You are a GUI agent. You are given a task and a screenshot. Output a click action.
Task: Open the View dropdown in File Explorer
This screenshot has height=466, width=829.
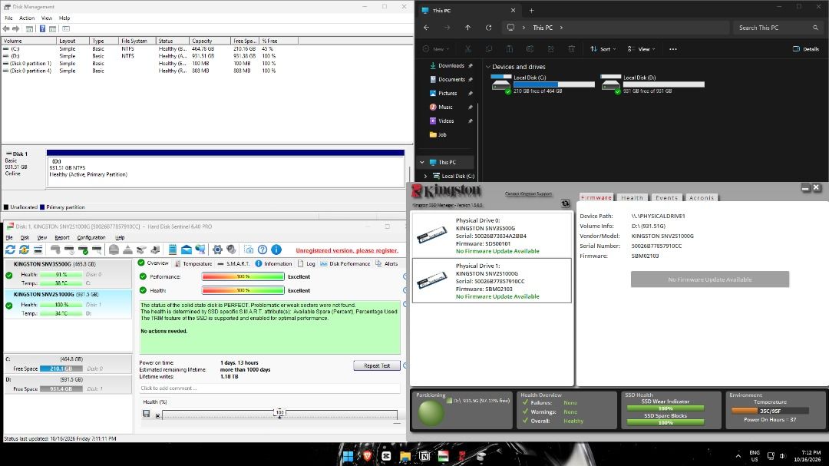(641, 49)
